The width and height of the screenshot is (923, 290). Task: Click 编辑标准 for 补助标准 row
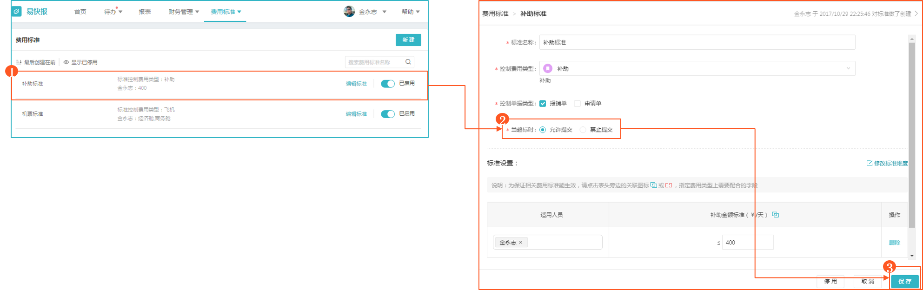click(x=356, y=84)
